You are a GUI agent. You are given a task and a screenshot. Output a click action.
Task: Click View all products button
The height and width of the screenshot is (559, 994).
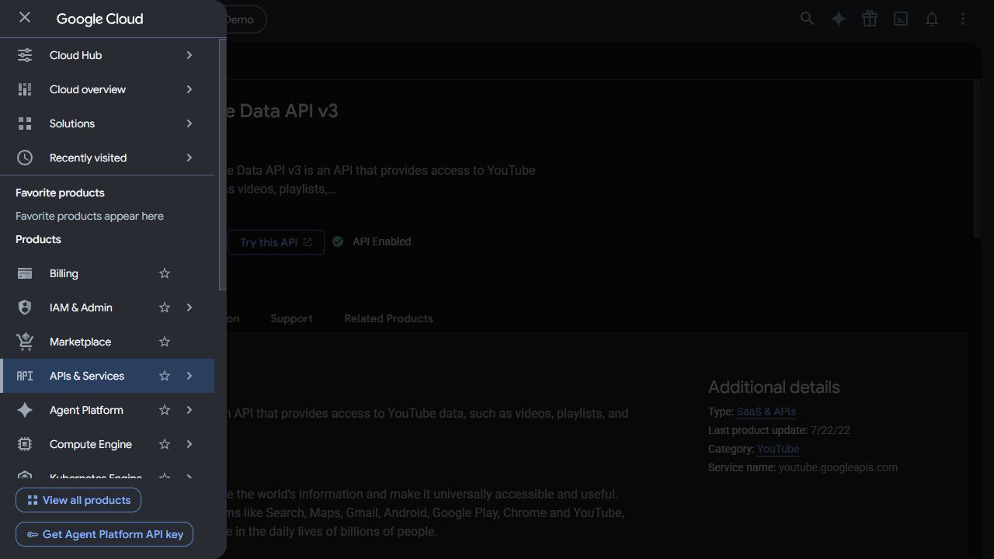tap(78, 500)
